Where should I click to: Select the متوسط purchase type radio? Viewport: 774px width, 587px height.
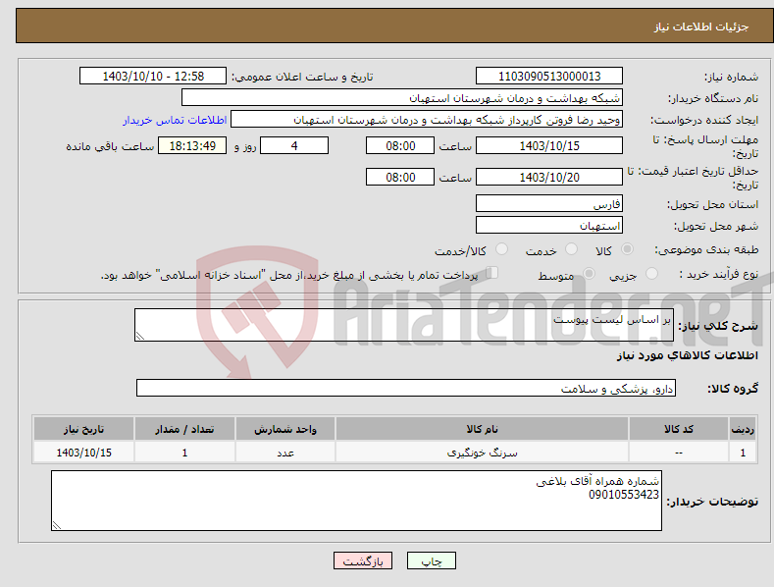click(x=589, y=274)
